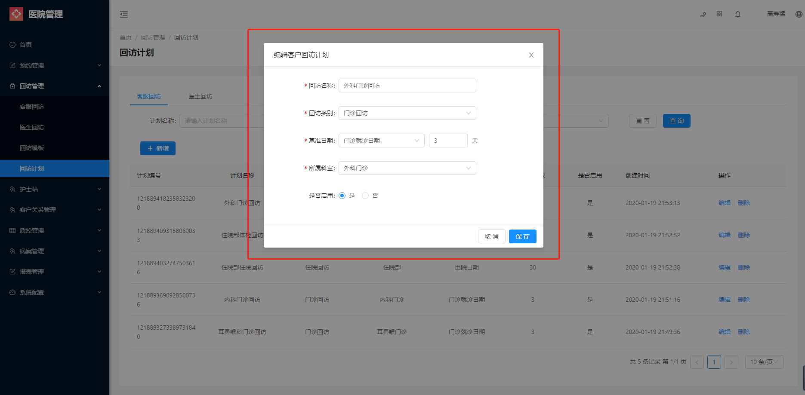Collapse the 回访管理 menu
Viewport: 805px width, 395px height.
(x=99, y=86)
